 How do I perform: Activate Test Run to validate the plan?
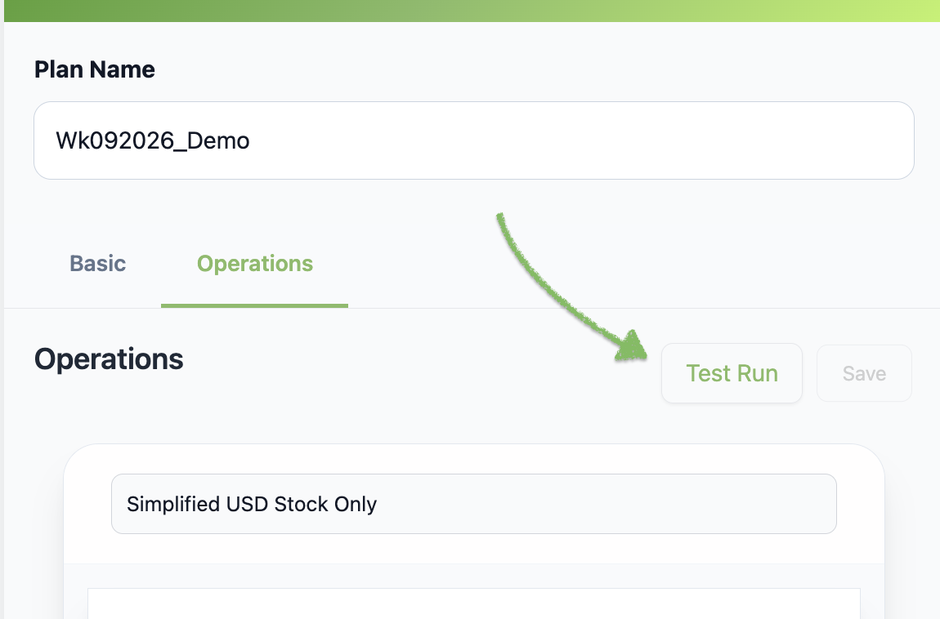point(732,372)
